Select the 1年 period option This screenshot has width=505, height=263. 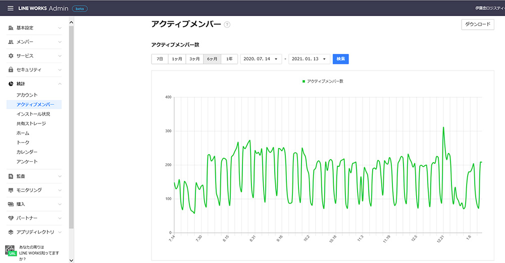pos(229,59)
